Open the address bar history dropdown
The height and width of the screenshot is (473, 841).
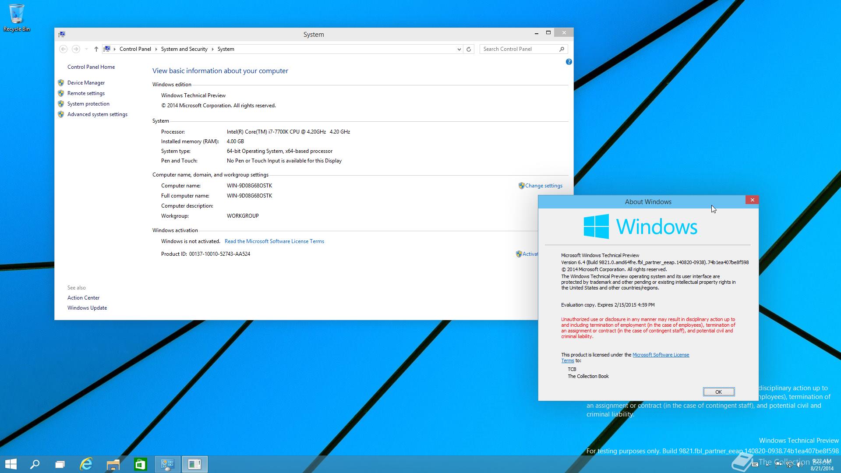coord(459,49)
